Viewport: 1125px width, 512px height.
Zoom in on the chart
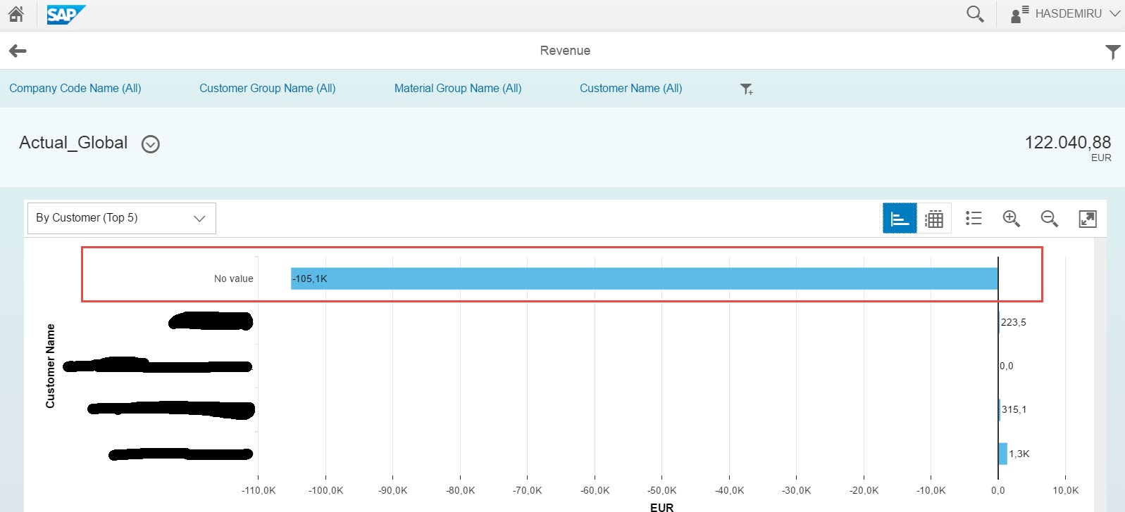[x=1012, y=219]
